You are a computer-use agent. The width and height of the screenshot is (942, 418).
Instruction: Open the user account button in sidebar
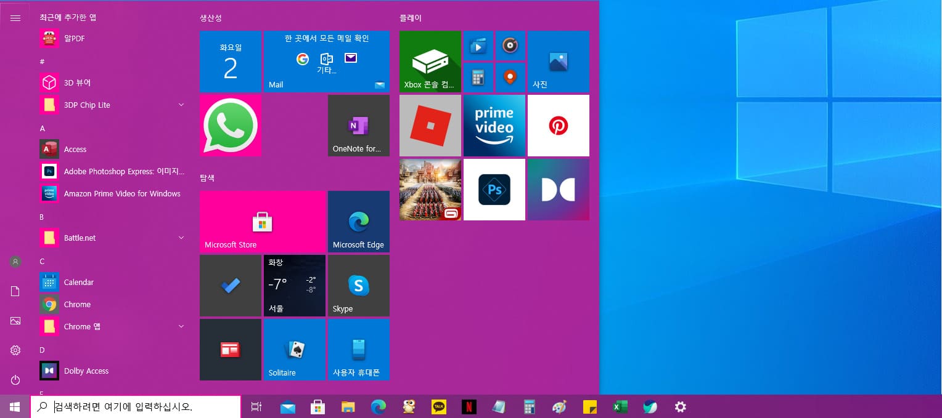(x=15, y=262)
